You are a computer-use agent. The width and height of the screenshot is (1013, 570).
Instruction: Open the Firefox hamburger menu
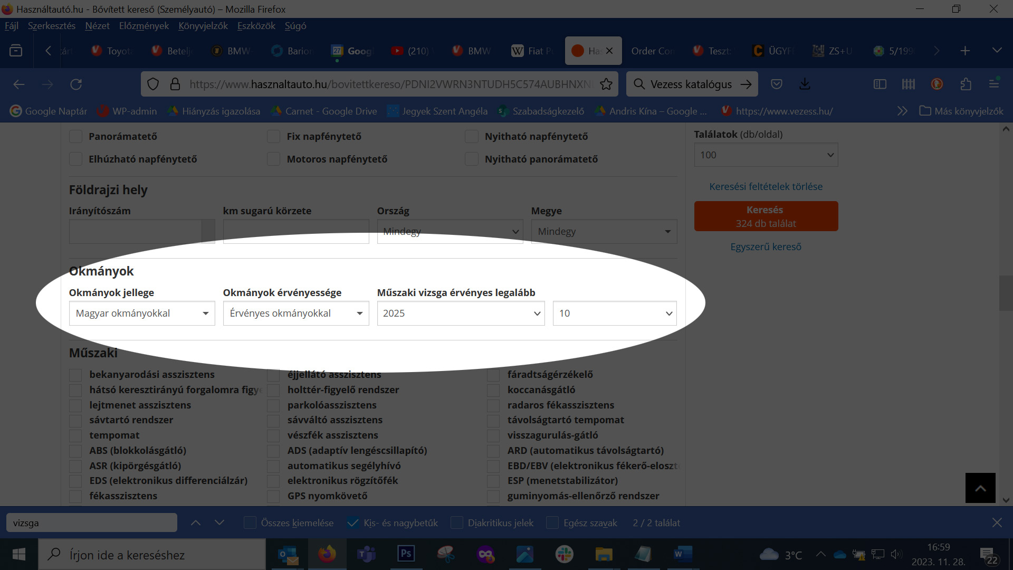[x=994, y=84]
